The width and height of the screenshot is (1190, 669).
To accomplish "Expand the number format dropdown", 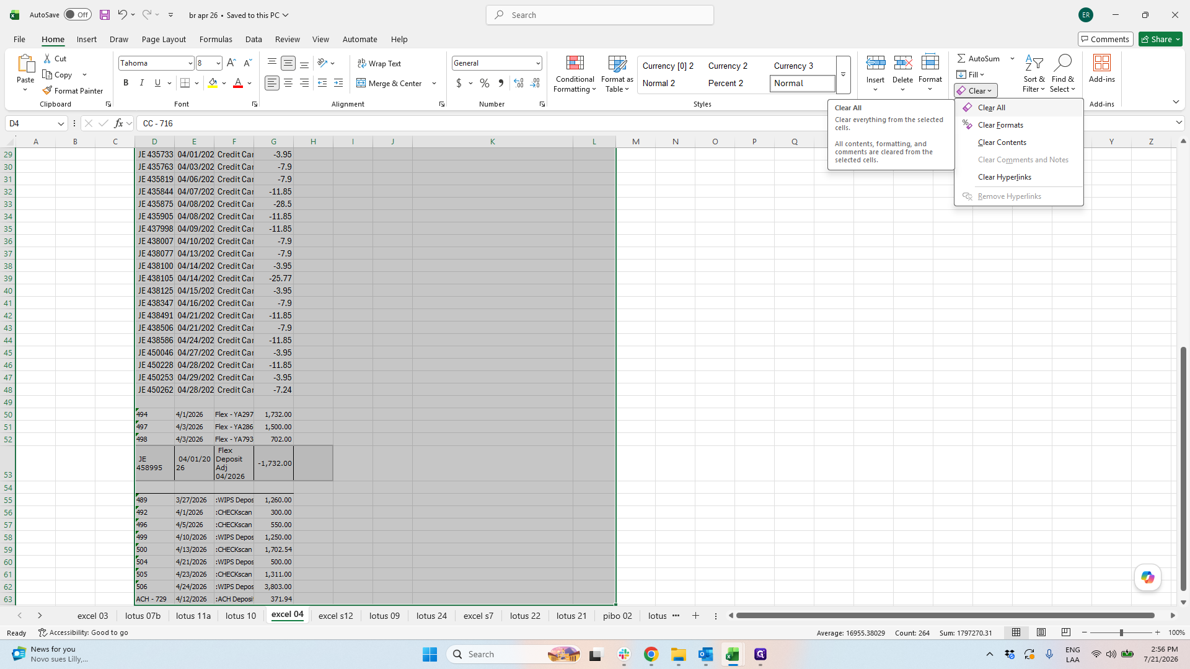I will click(x=538, y=63).
